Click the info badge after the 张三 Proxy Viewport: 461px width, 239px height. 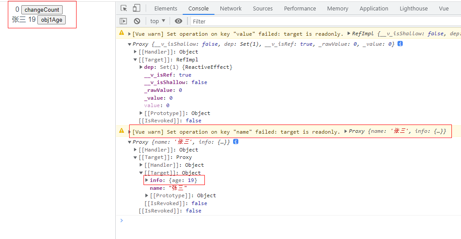click(235, 142)
